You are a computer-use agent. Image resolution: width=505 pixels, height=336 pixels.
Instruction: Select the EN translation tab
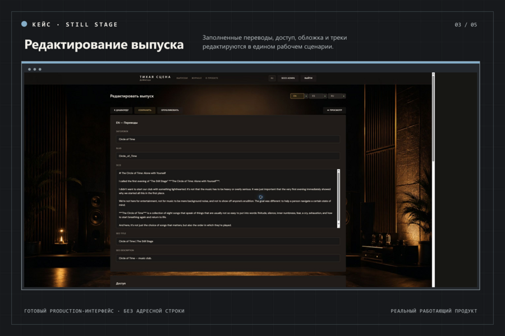tap(297, 96)
